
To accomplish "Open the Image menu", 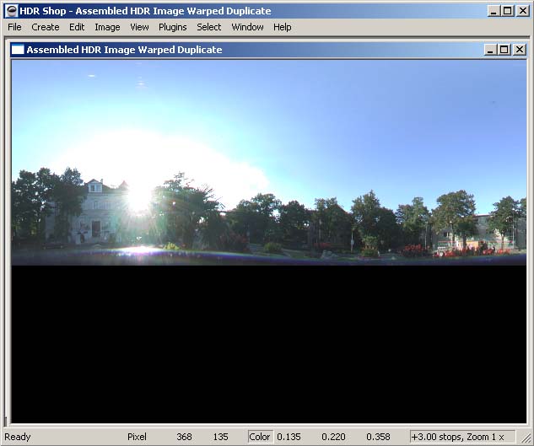I will click(107, 27).
